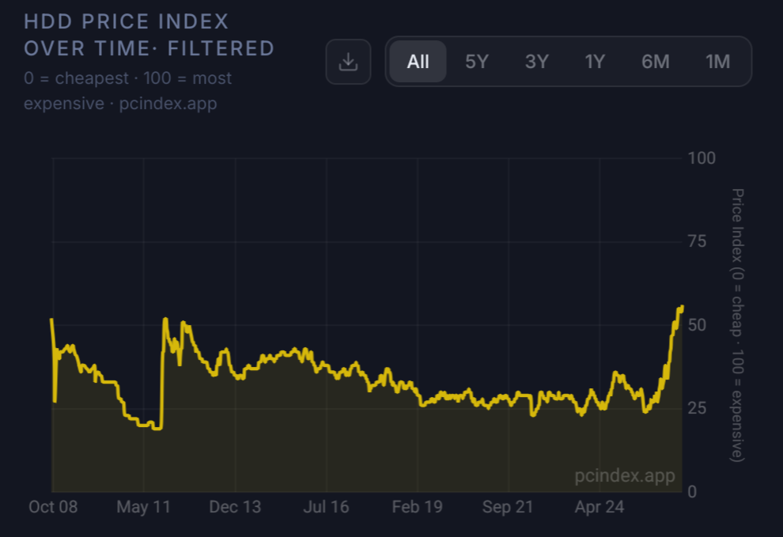Click the 'Sep 21' x-axis label

pyautogui.click(x=508, y=507)
